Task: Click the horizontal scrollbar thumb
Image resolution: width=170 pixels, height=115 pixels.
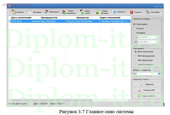Action: click(52, 100)
